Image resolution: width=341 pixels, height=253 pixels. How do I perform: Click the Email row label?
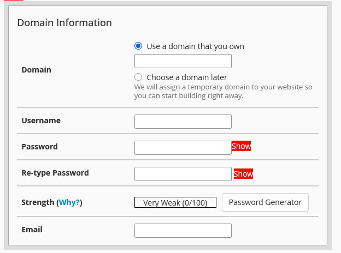32,230
